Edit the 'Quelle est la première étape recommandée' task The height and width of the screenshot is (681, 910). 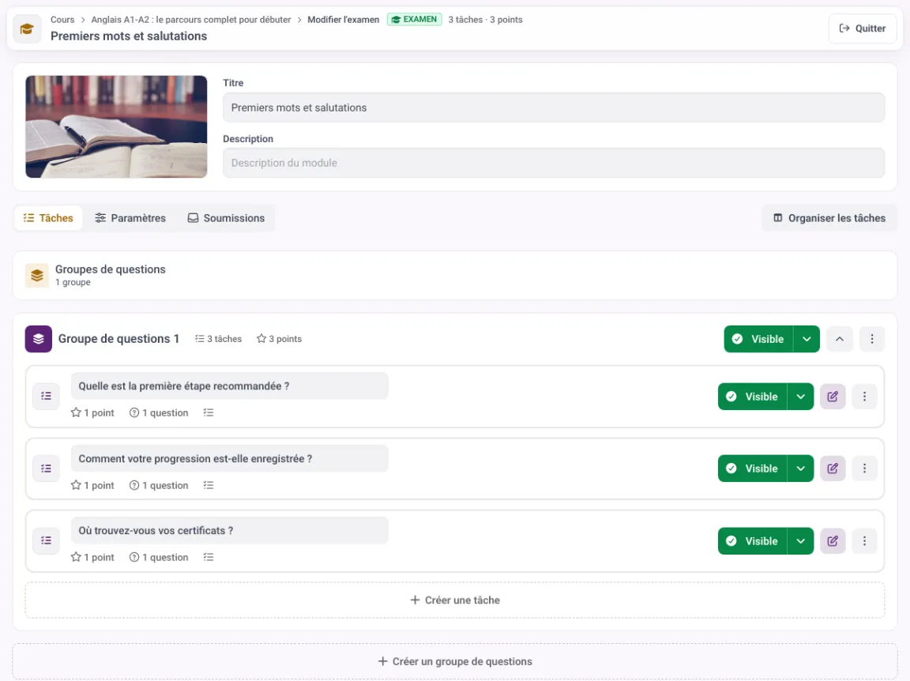833,397
